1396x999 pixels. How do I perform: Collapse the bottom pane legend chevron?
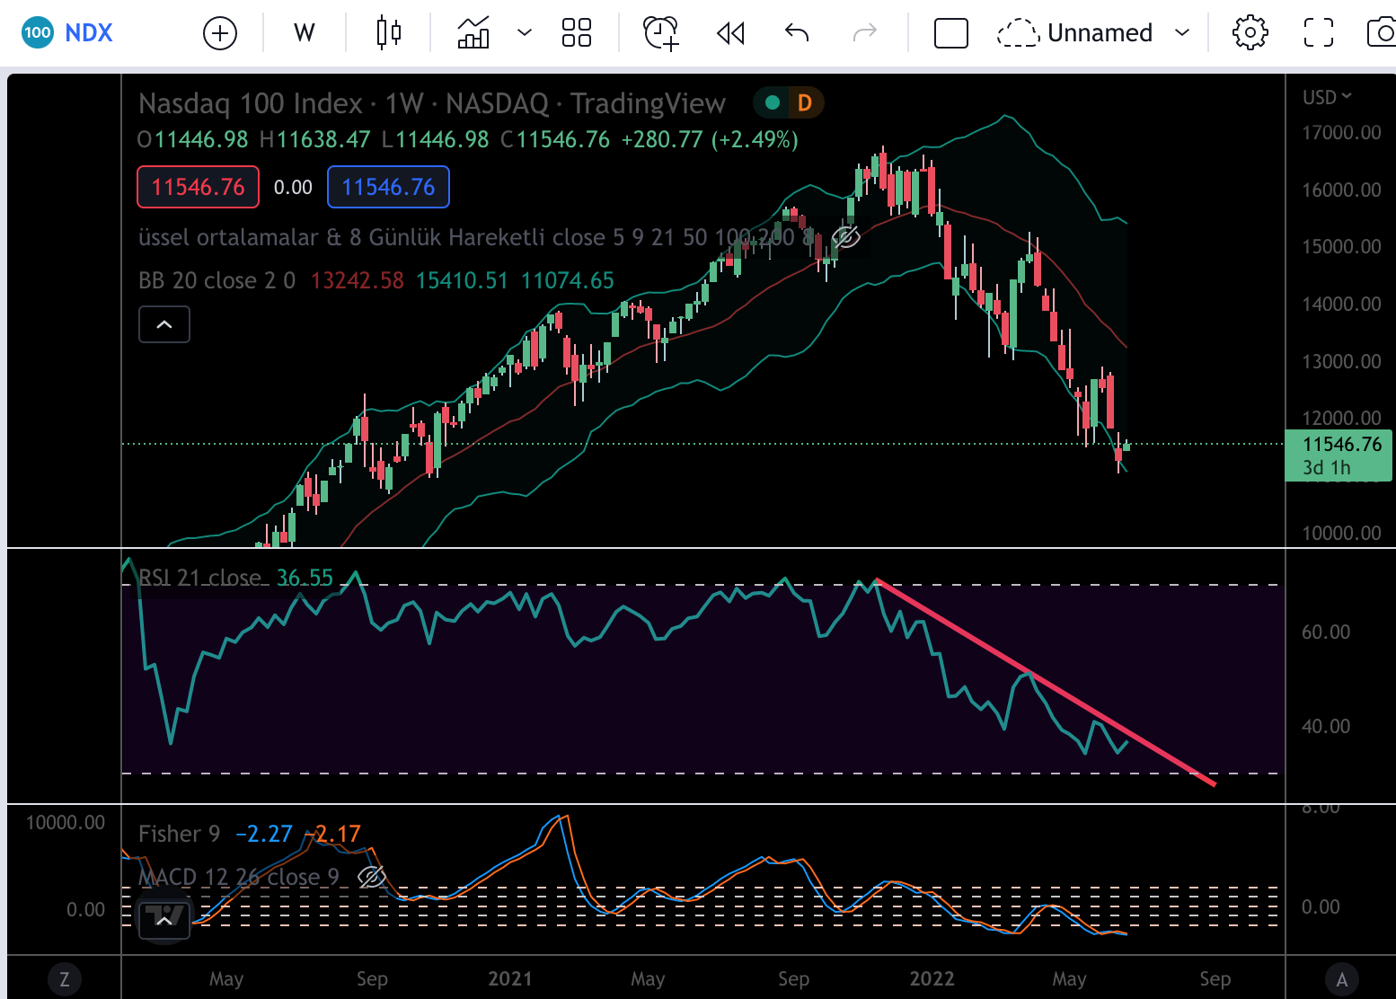pos(164,920)
